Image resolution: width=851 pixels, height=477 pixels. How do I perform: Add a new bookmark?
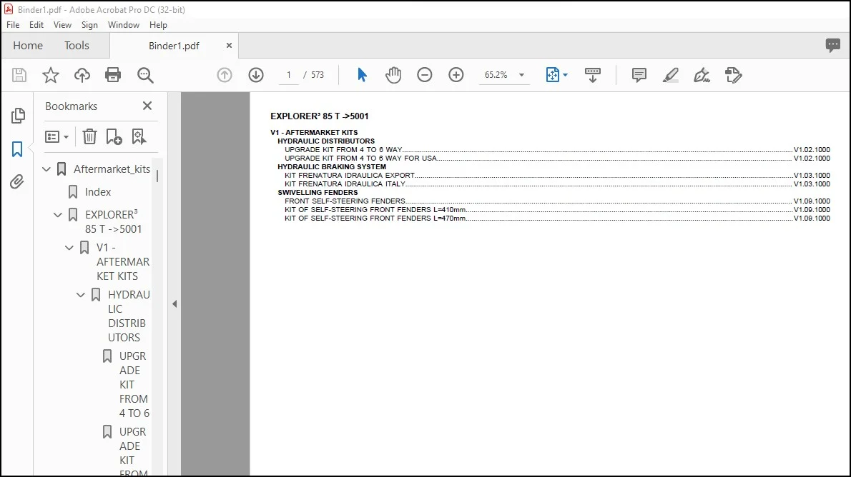point(114,136)
